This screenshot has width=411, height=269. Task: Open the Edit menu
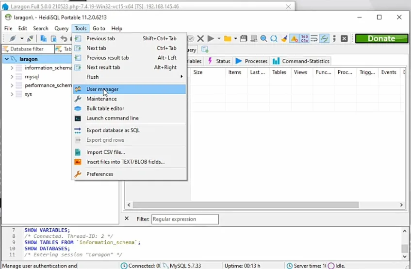tap(22, 28)
